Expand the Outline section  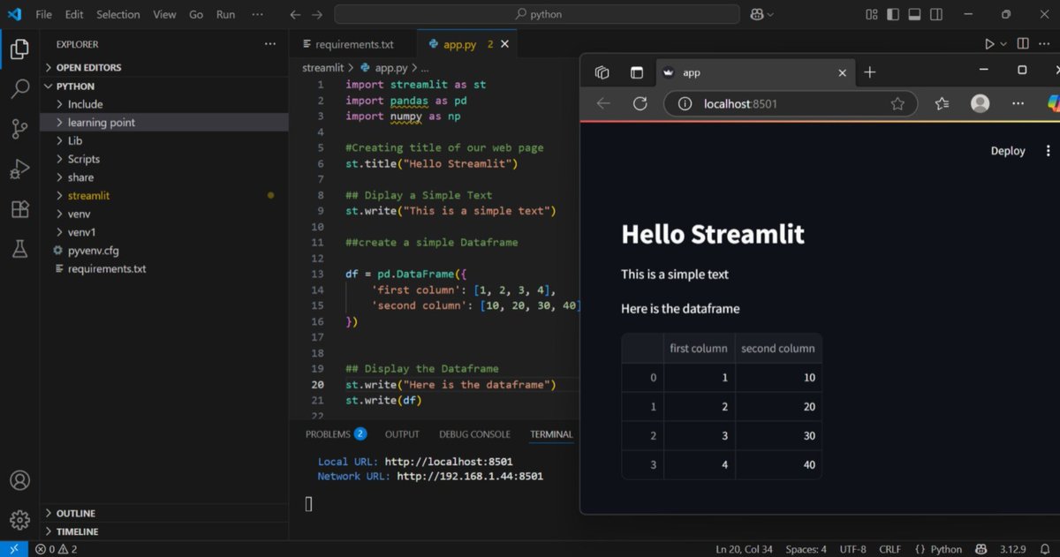click(x=164, y=513)
